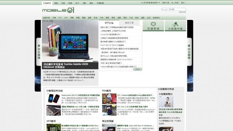This screenshot has width=233, height=131.
Task: Open PDA category in green nav bar
Action: click(60, 18)
